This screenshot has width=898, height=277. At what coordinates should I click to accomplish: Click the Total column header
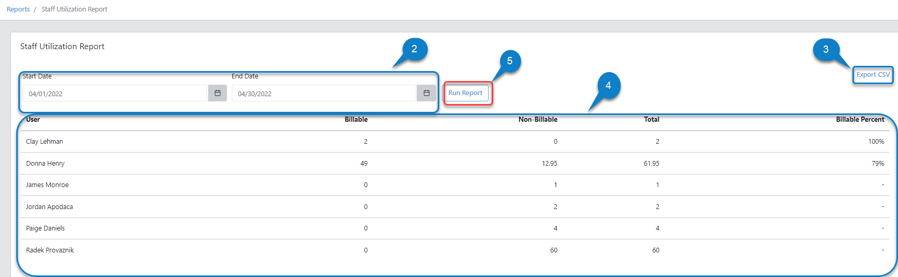coord(652,120)
